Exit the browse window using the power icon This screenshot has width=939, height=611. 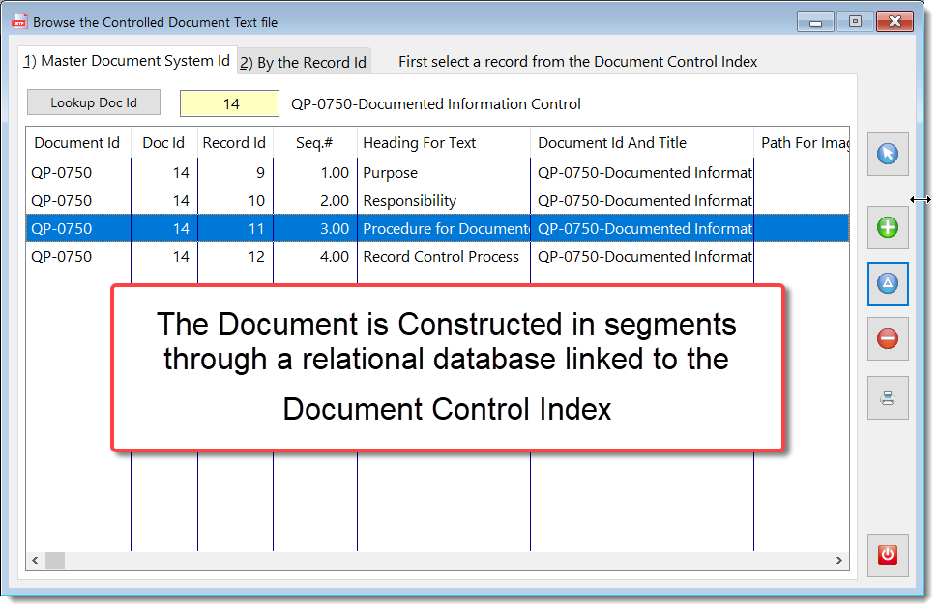pos(888,555)
